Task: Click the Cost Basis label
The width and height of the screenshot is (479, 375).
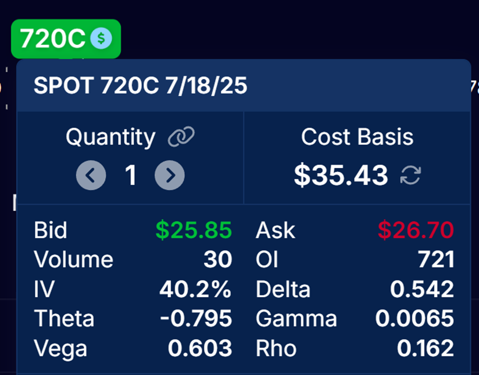Action: [x=357, y=137]
